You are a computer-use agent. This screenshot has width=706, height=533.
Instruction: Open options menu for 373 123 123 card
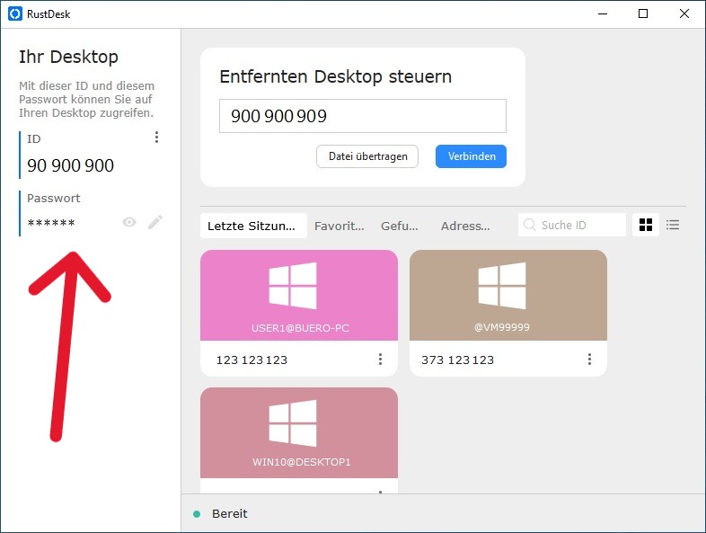[589, 360]
